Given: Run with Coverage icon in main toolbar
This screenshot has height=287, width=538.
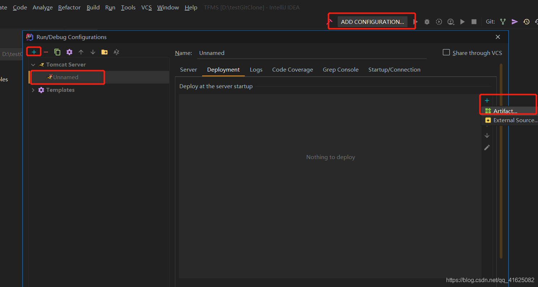Looking at the screenshot, I should (439, 22).
